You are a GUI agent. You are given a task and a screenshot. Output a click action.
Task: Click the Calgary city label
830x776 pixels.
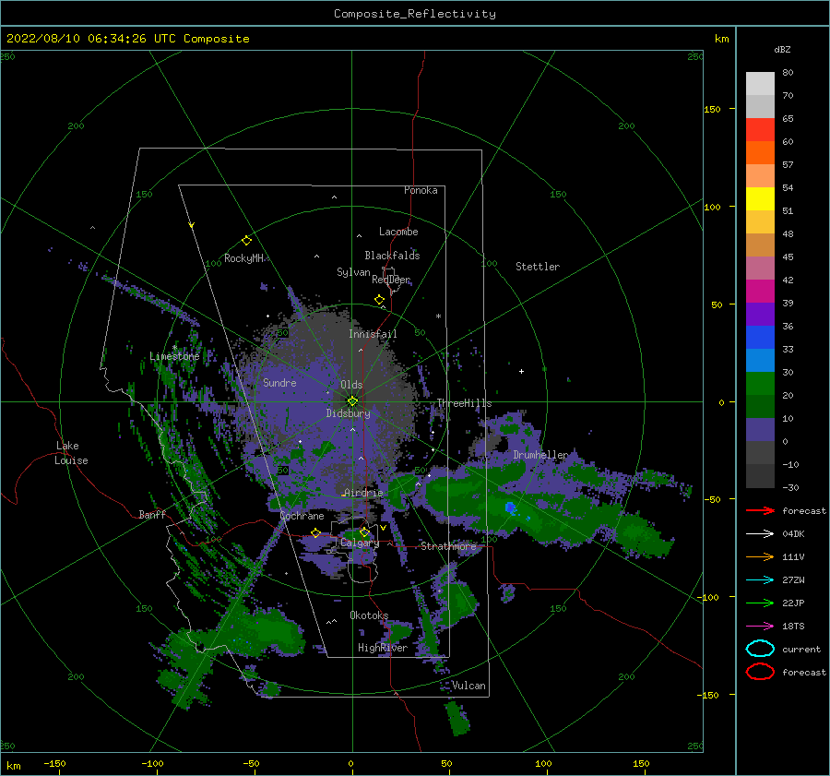[x=360, y=543]
